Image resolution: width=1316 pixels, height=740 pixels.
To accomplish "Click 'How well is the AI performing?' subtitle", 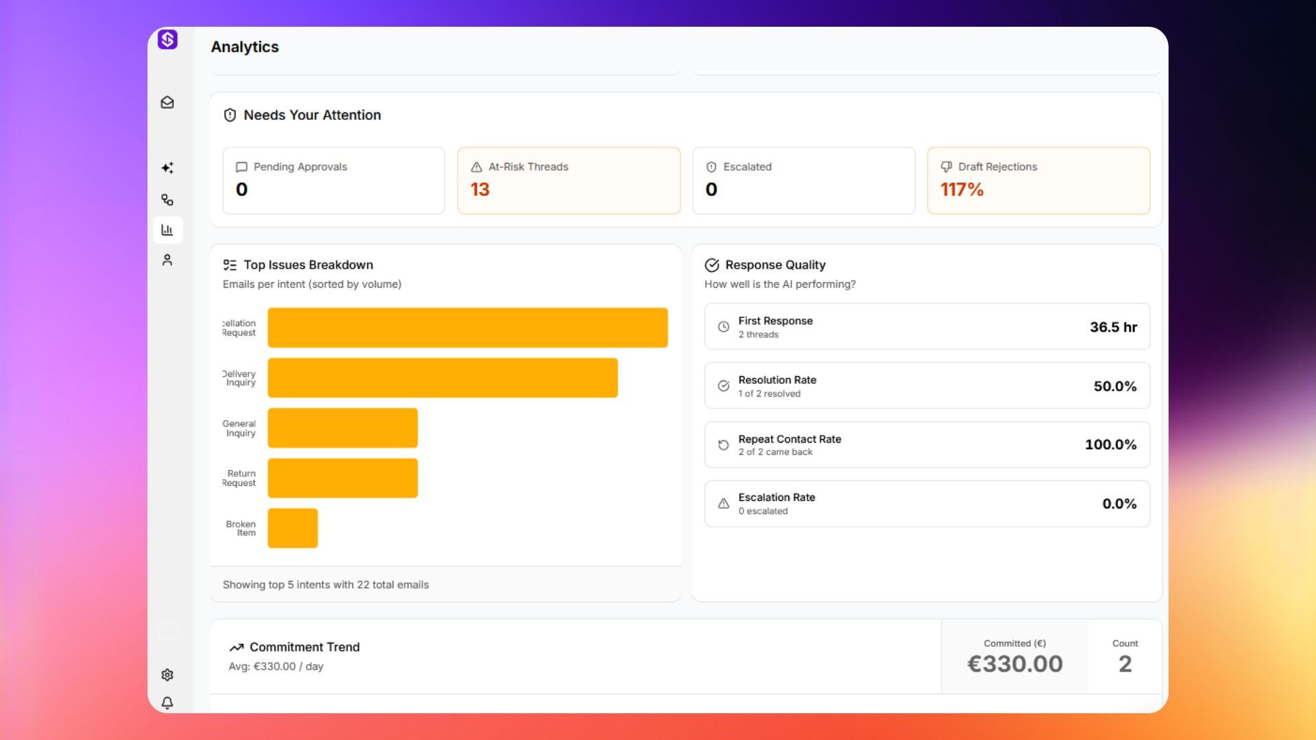I will 780,284.
